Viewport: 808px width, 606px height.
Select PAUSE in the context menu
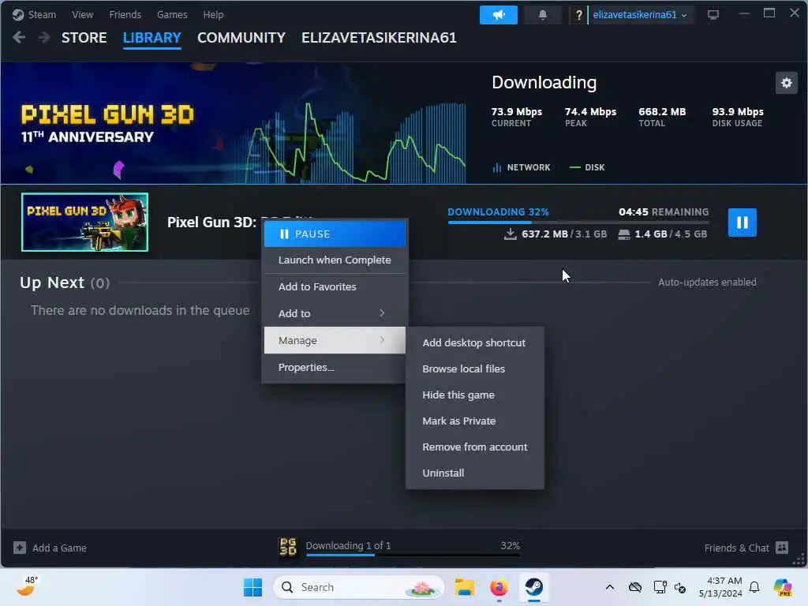click(335, 234)
